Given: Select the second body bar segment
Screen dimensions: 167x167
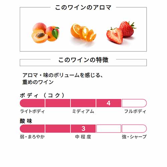Looking at the screenshot, I should (x=58, y=103).
